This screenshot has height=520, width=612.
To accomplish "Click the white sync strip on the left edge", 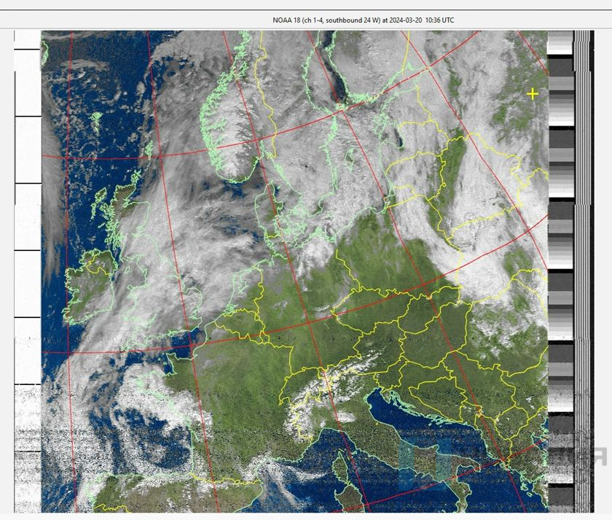I will pos(27,219).
